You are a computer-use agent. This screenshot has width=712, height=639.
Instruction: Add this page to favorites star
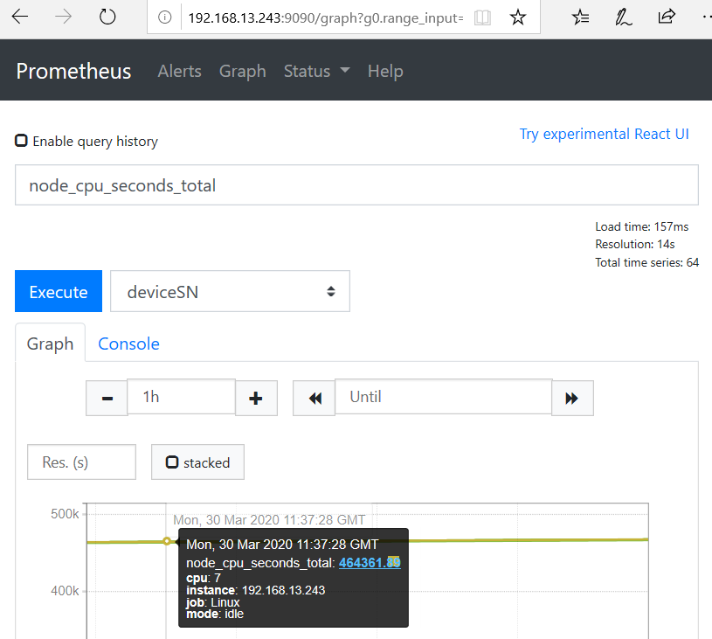click(518, 17)
